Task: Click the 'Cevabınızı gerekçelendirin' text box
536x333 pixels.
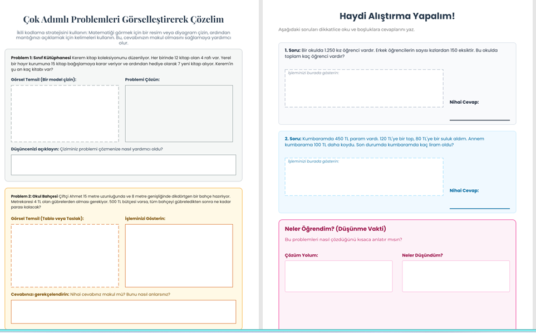Action: click(123, 311)
